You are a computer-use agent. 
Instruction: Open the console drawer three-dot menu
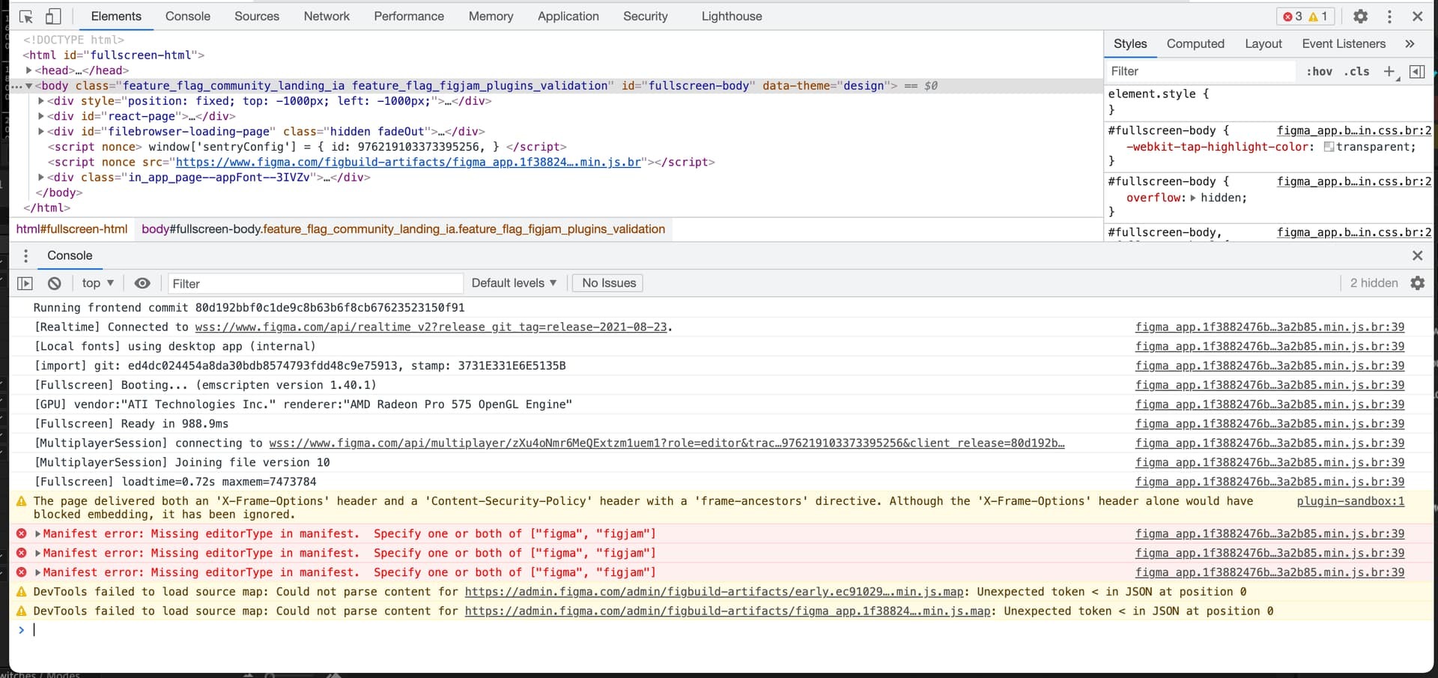pos(25,256)
